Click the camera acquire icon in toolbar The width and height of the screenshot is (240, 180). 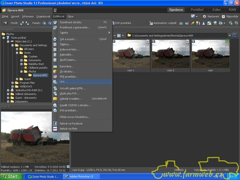(5, 23)
